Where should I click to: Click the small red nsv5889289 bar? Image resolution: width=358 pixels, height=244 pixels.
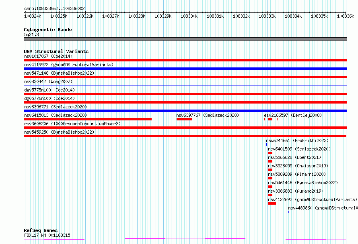tap(270, 178)
